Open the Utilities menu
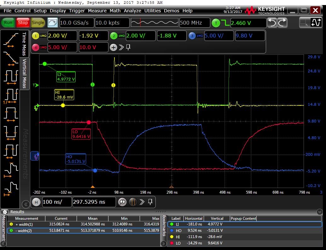The width and height of the screenshot is (326, 250). pyautogui.click(x=153, y=11)
